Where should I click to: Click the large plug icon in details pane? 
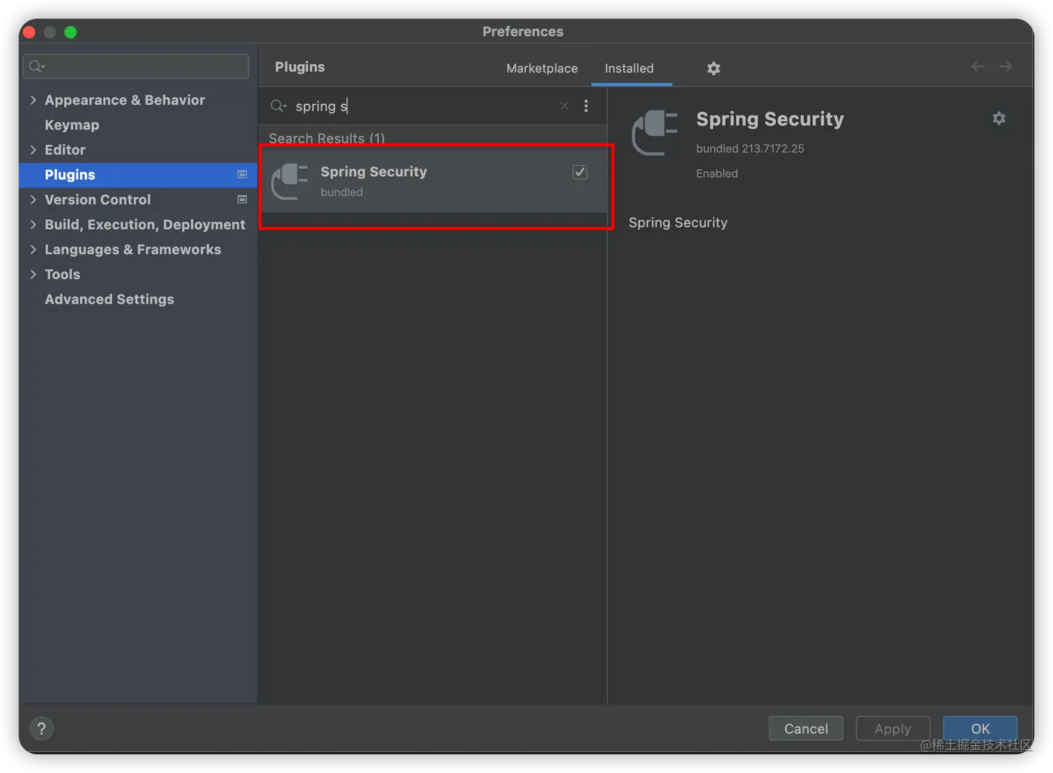coord(655,132)
